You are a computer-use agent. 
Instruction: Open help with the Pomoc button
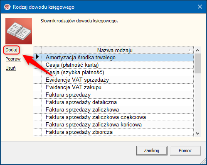(x=185, y=150)
